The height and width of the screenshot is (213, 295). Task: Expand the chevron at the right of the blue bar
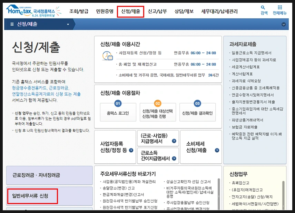tap(283, 24)
